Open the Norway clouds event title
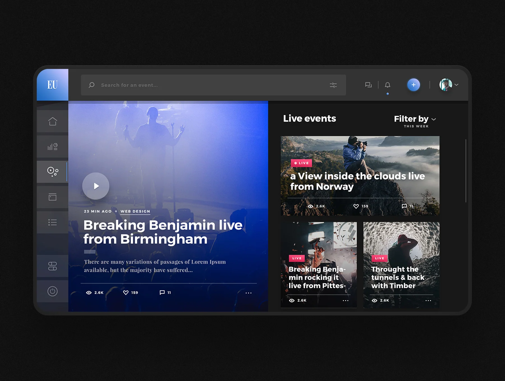The image size is (505, 381). point(357,181)
